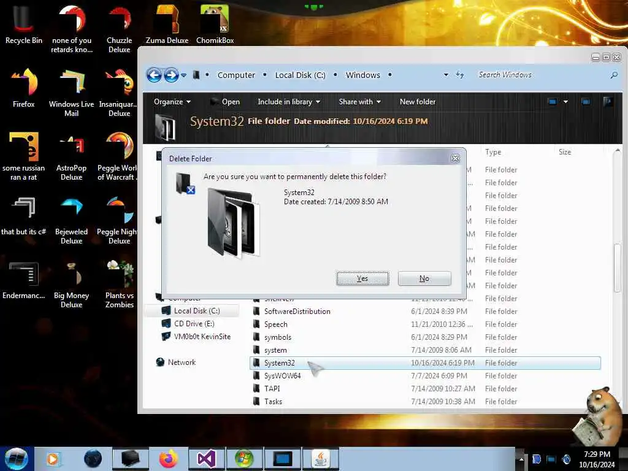This screenshot has height=471, width=628.
Task: Select the Tasks folder row
Action: tap(424, 401)
